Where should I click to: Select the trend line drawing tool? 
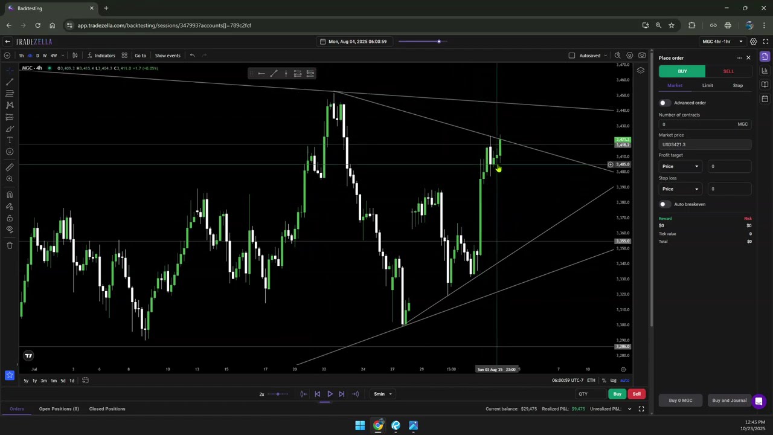(x=10, y=82)
